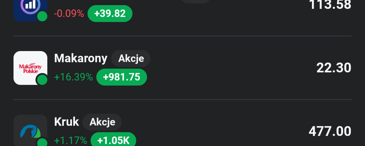Tap the +39.82 profit badge
The width and height of the screenshot is (365, 146).
[x=110, y=14]
